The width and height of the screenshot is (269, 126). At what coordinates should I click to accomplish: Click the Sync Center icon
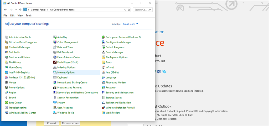click(x=7, y=103)
